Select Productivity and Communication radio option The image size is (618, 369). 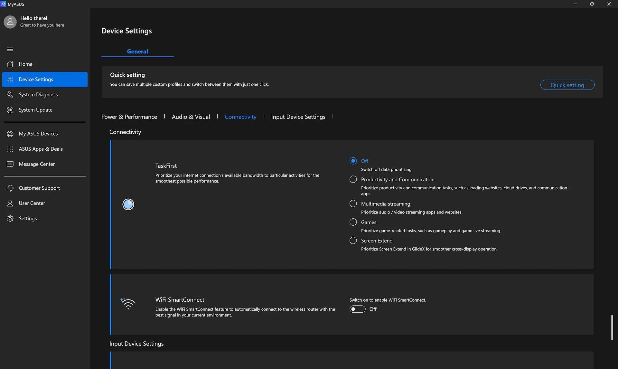pyautogui.click(x=353, y=179)
